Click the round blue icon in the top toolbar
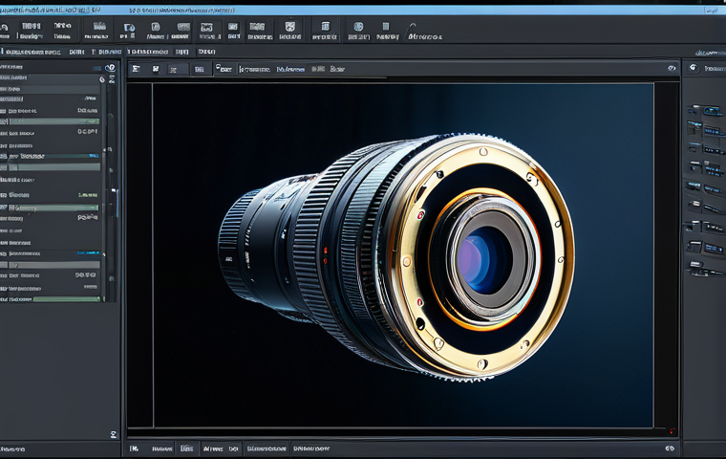726x459 pixels. tap(358, 27)
